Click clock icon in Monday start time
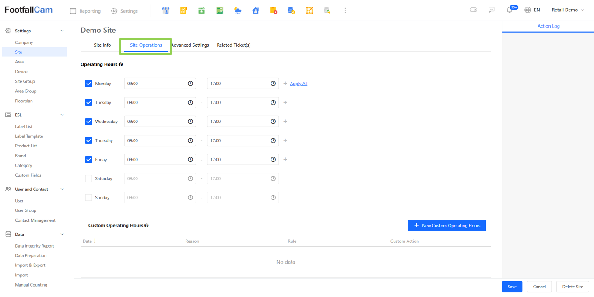This screenshot has width=594, height=297. [x=190, y=84]
